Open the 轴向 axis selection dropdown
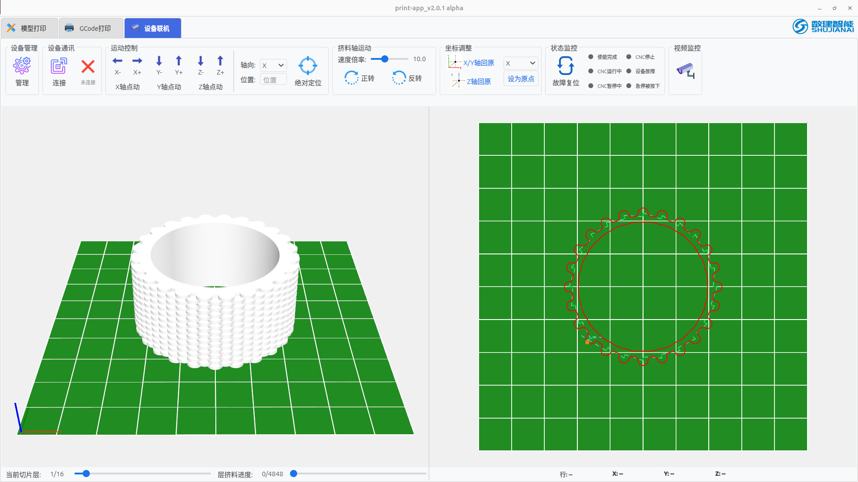 tap(273, 65)
